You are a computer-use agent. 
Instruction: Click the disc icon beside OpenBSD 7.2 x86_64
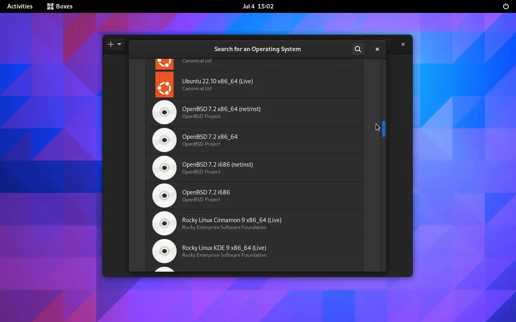tap(164, 140)
